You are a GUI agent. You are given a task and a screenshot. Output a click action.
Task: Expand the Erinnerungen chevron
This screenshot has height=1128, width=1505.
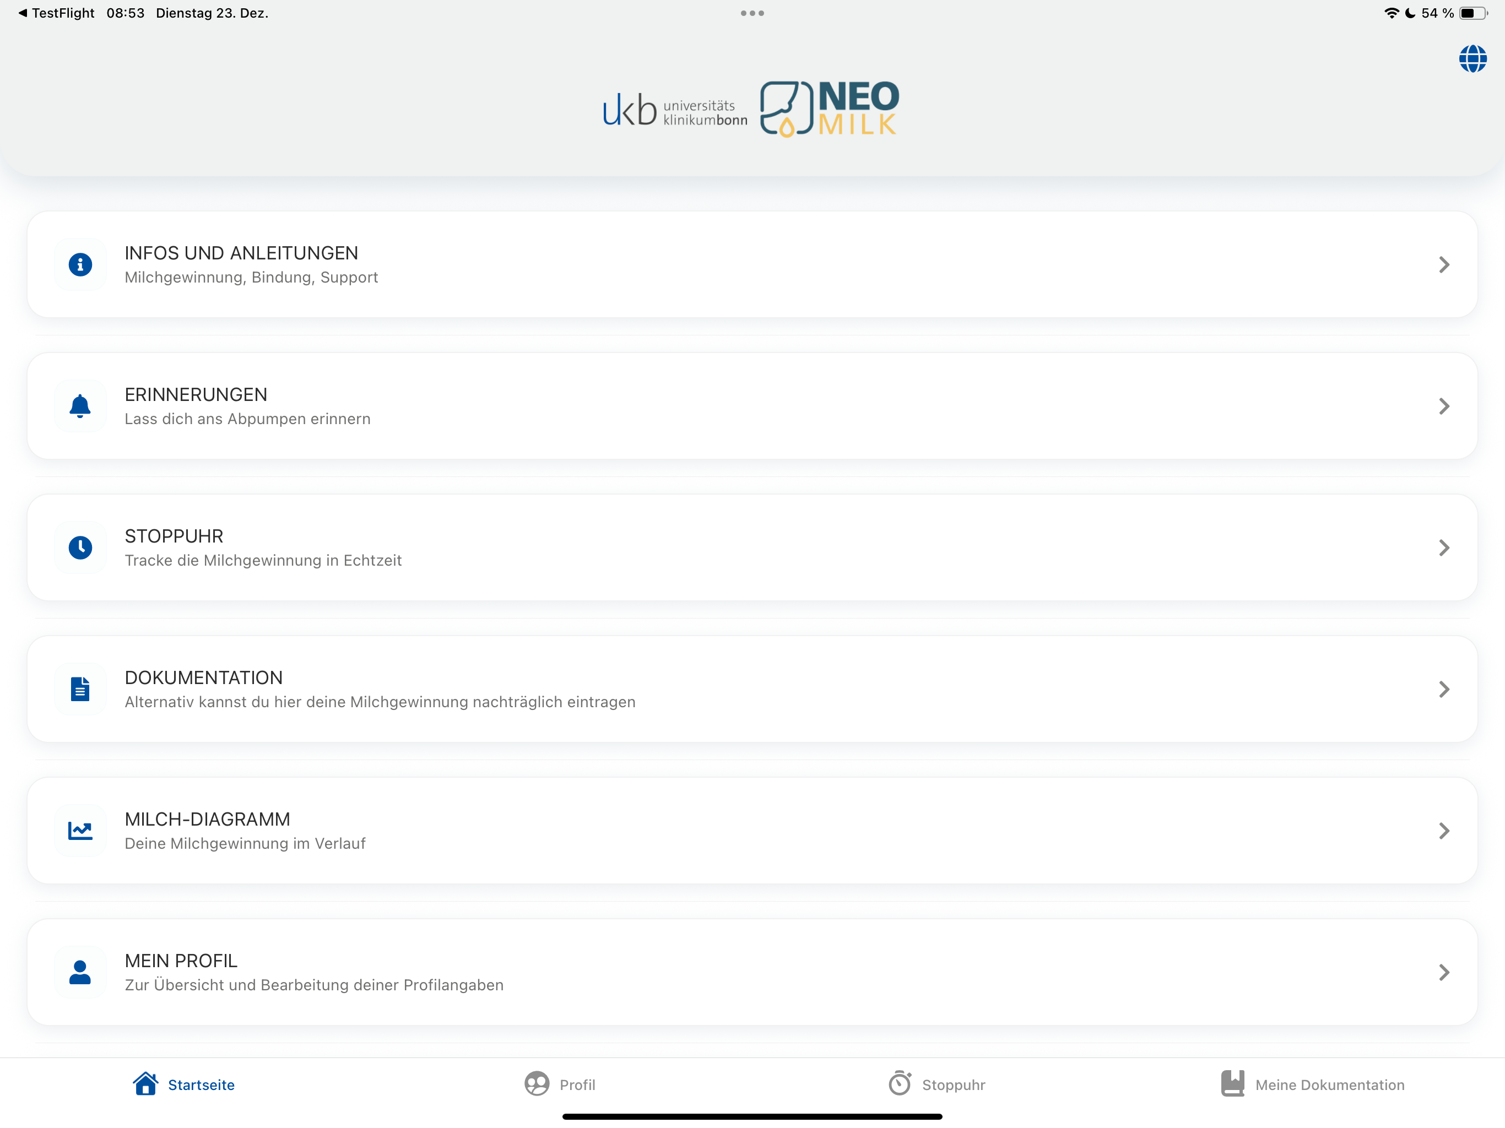(1444, 406)
